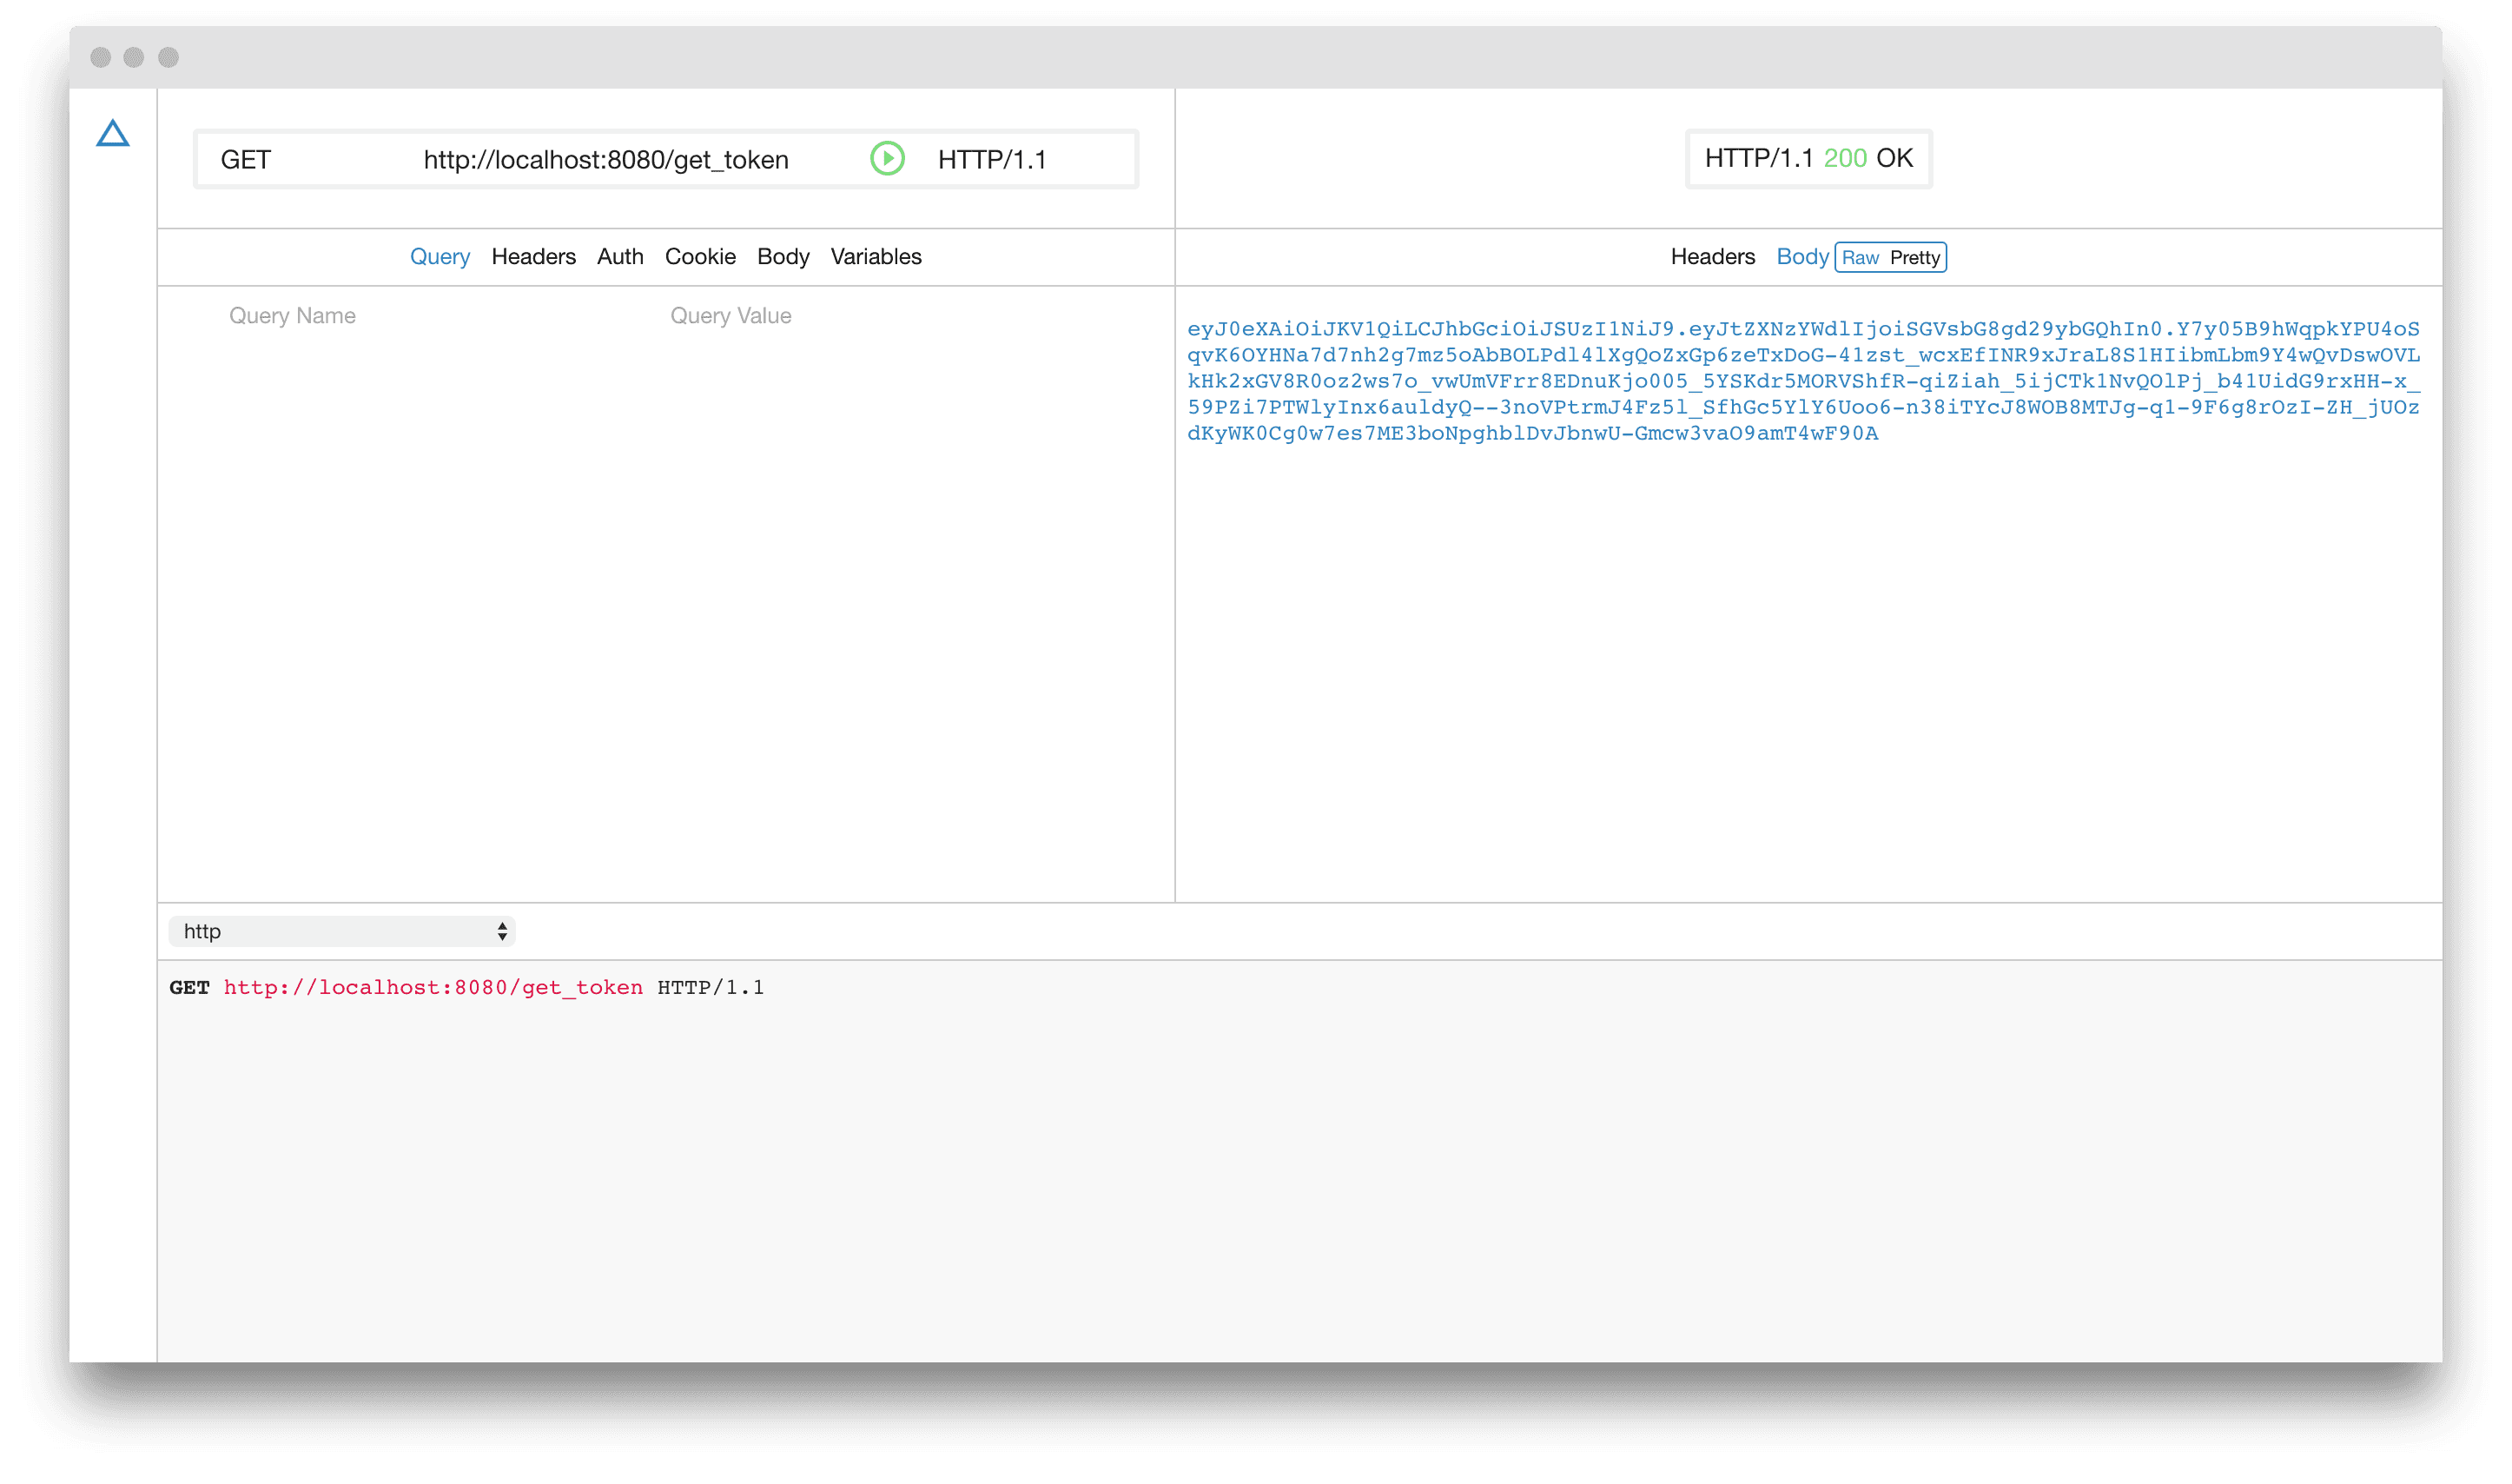2512x1484 pixels.
Task: Click the Query Value input field
Action: coord(730,316)
